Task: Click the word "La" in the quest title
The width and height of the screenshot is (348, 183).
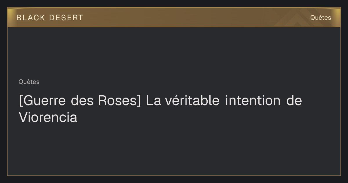Action: click(153, 101)
